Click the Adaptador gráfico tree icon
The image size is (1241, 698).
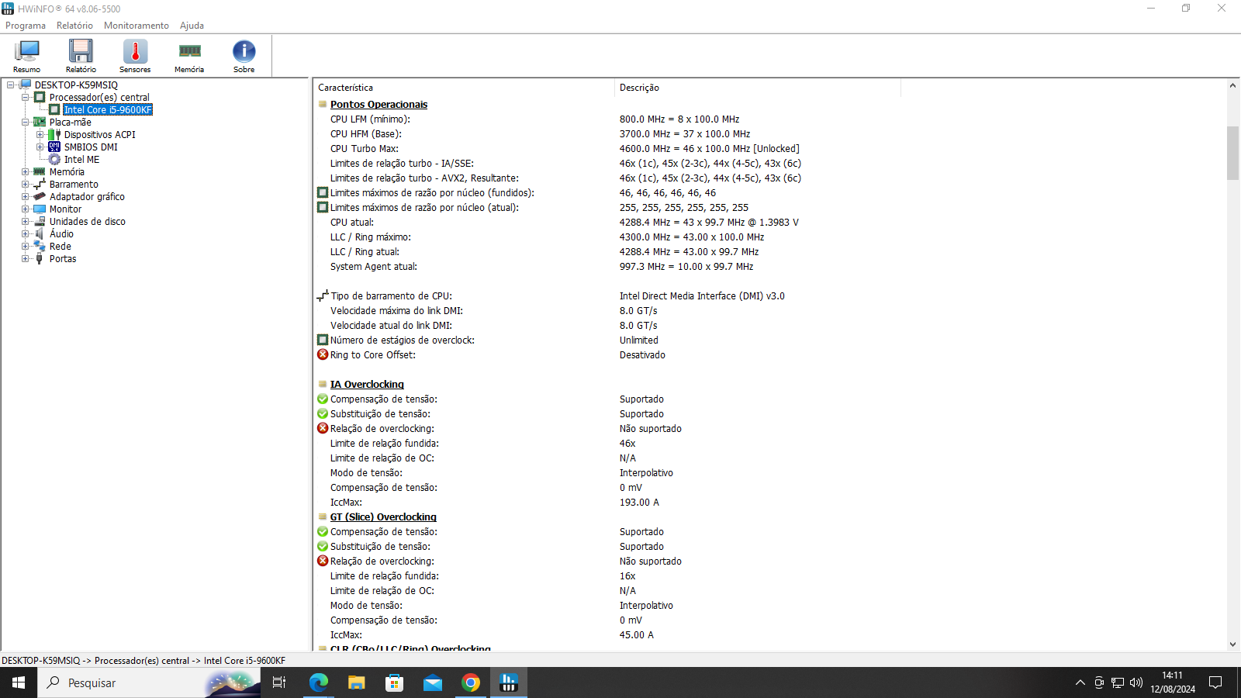[x=40, y=197]
